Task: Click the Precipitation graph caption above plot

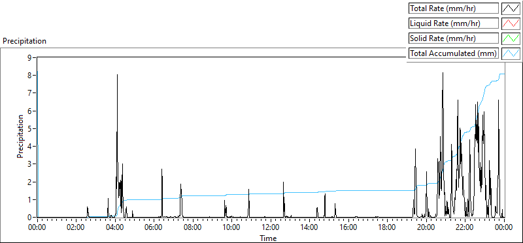Action: (x=24, y=41)
